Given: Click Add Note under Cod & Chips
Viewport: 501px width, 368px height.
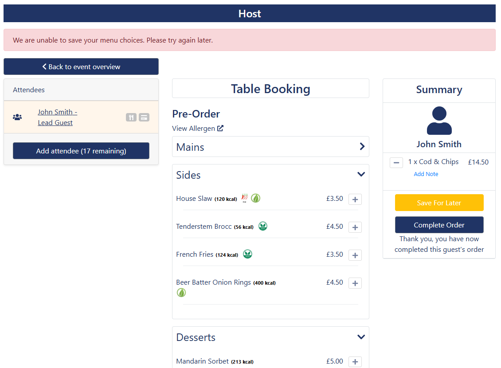Looking at the screenshot, I should coord(426,174).
